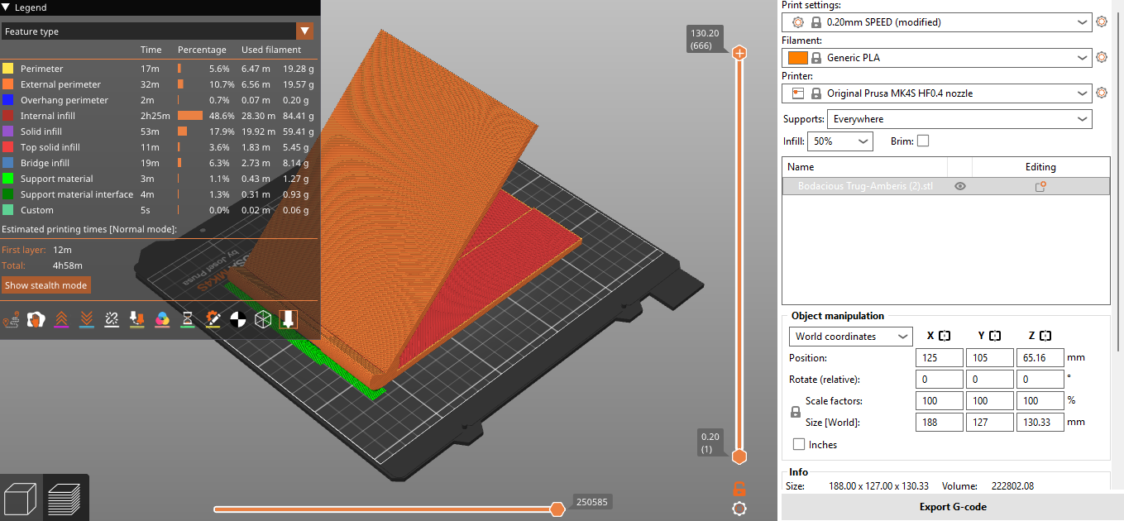Toggle the Travel moves visibility icon
Image resolution: width=1124 pixels, height=521 pixels.
pyautogui.click(x=12, y=319)
